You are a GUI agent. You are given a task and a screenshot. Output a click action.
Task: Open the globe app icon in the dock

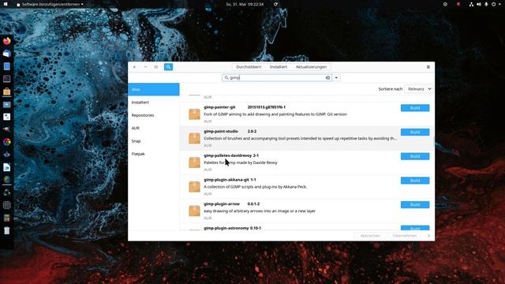tap(7, 180)
